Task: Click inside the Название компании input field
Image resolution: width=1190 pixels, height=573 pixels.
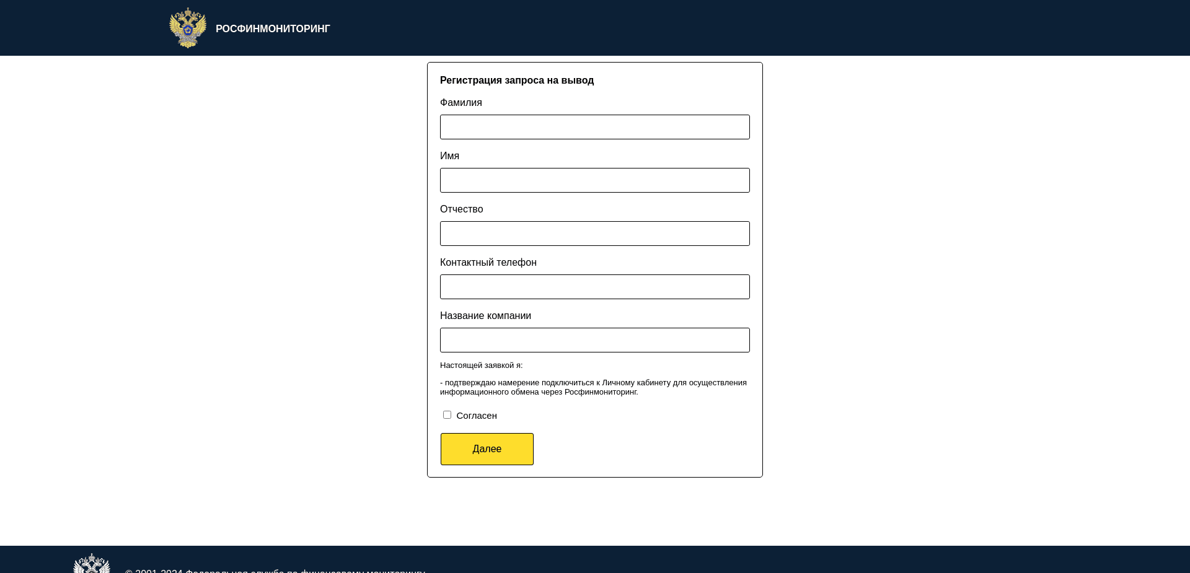Action: click(x=594, y=340)
